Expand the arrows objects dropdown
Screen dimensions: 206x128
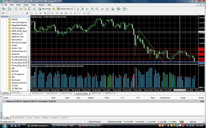(47, 13)
